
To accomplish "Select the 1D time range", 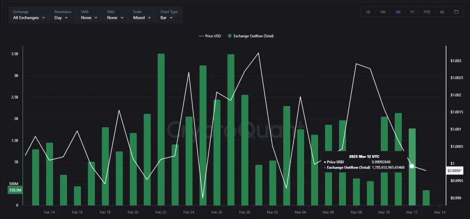I will click(368, 12).
